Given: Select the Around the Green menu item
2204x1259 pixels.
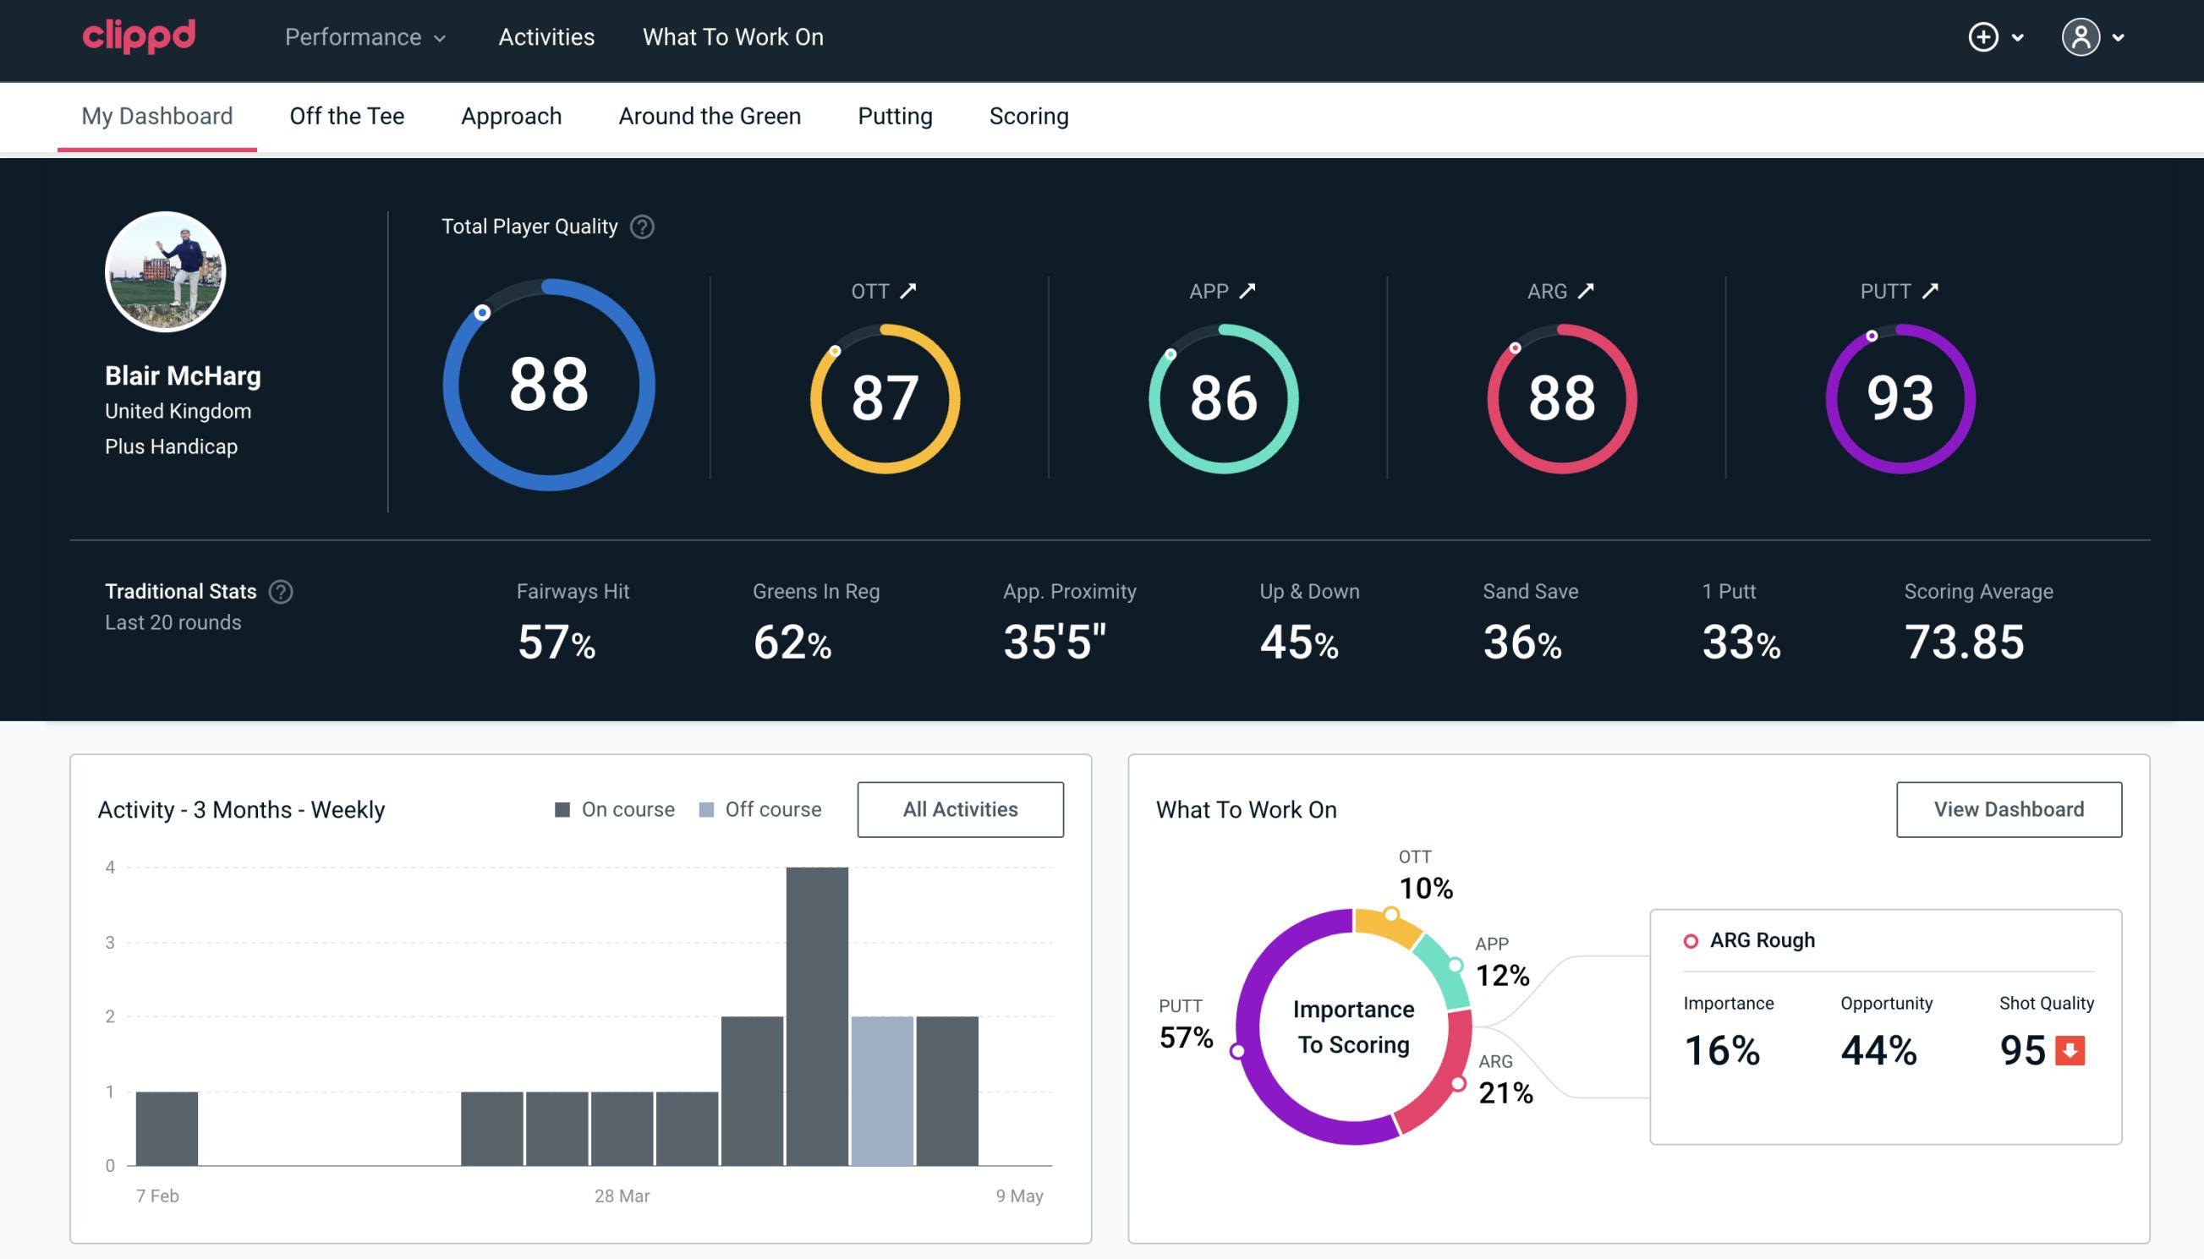Looking at the screenshot, I should click(709, 115).
